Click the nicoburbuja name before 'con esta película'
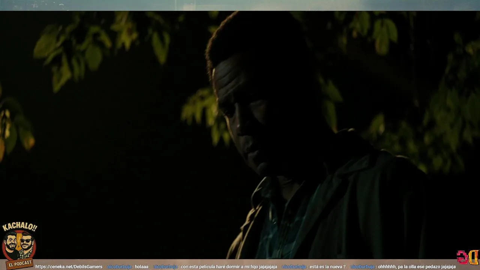This screenshot has height=270, width=480. click(165, 267)
